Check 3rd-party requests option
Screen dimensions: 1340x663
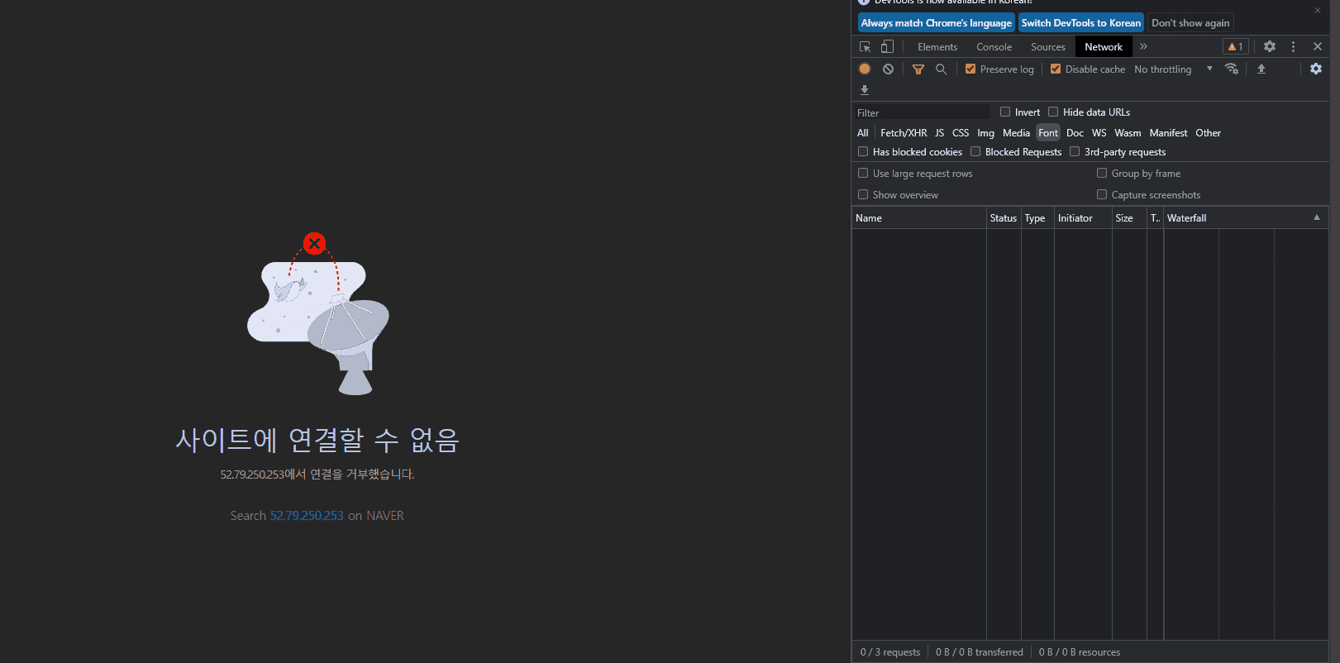pyautogui.click(x=1075, y=152)
